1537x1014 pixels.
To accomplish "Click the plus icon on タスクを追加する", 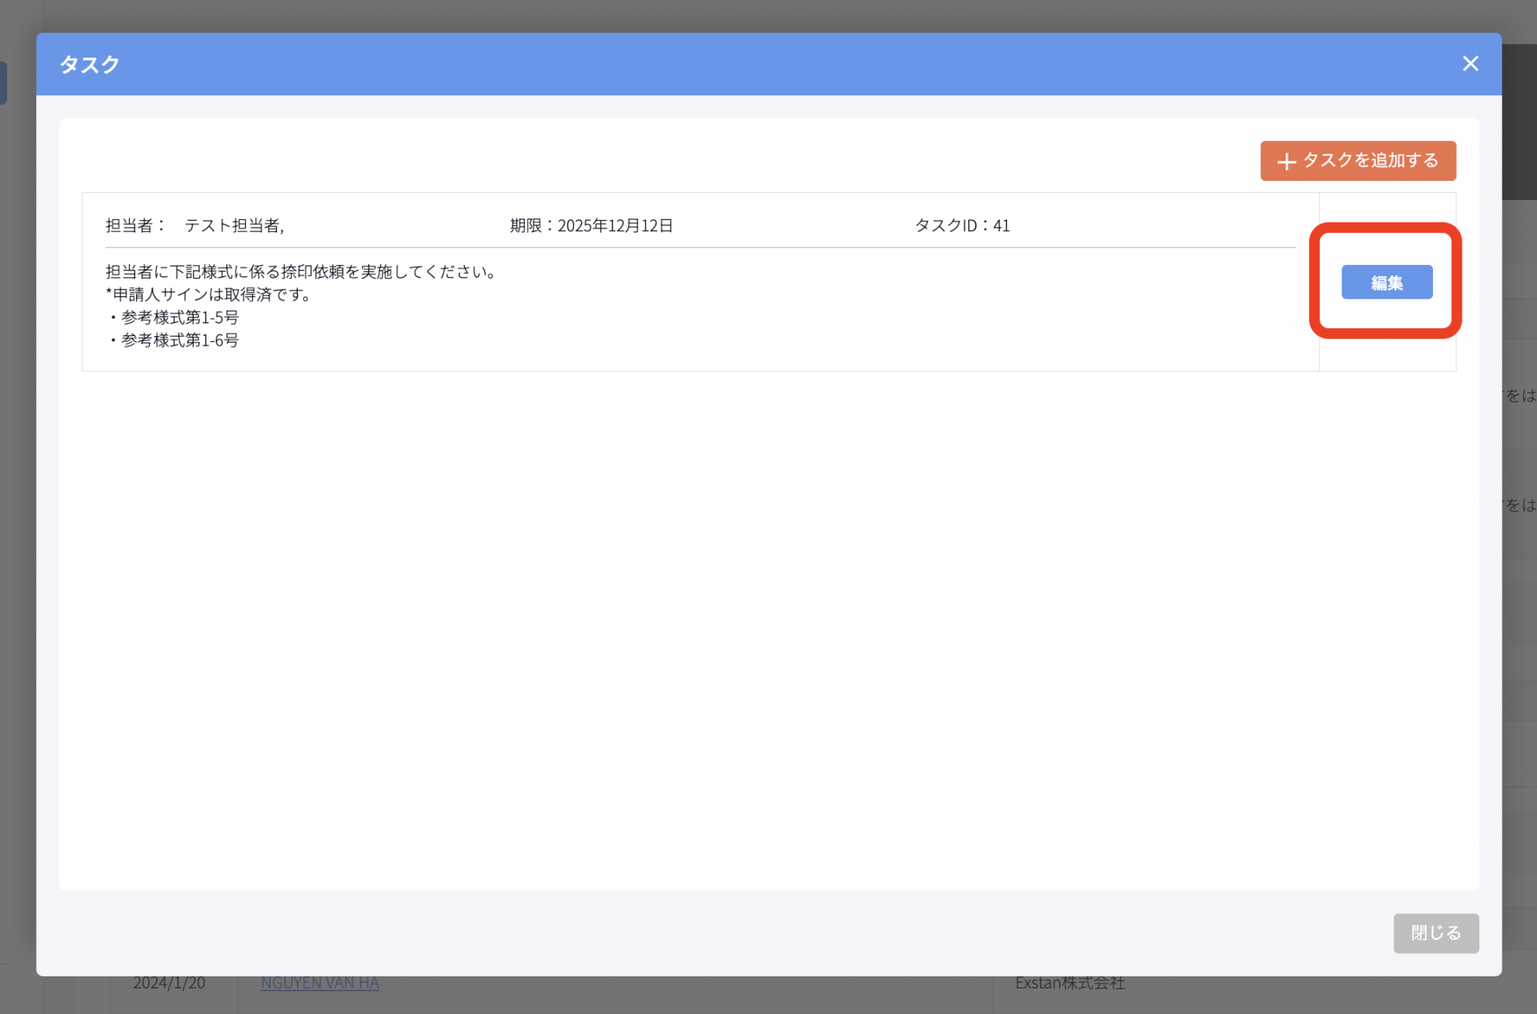I will pyautogui.click(x=1287, y=161).
